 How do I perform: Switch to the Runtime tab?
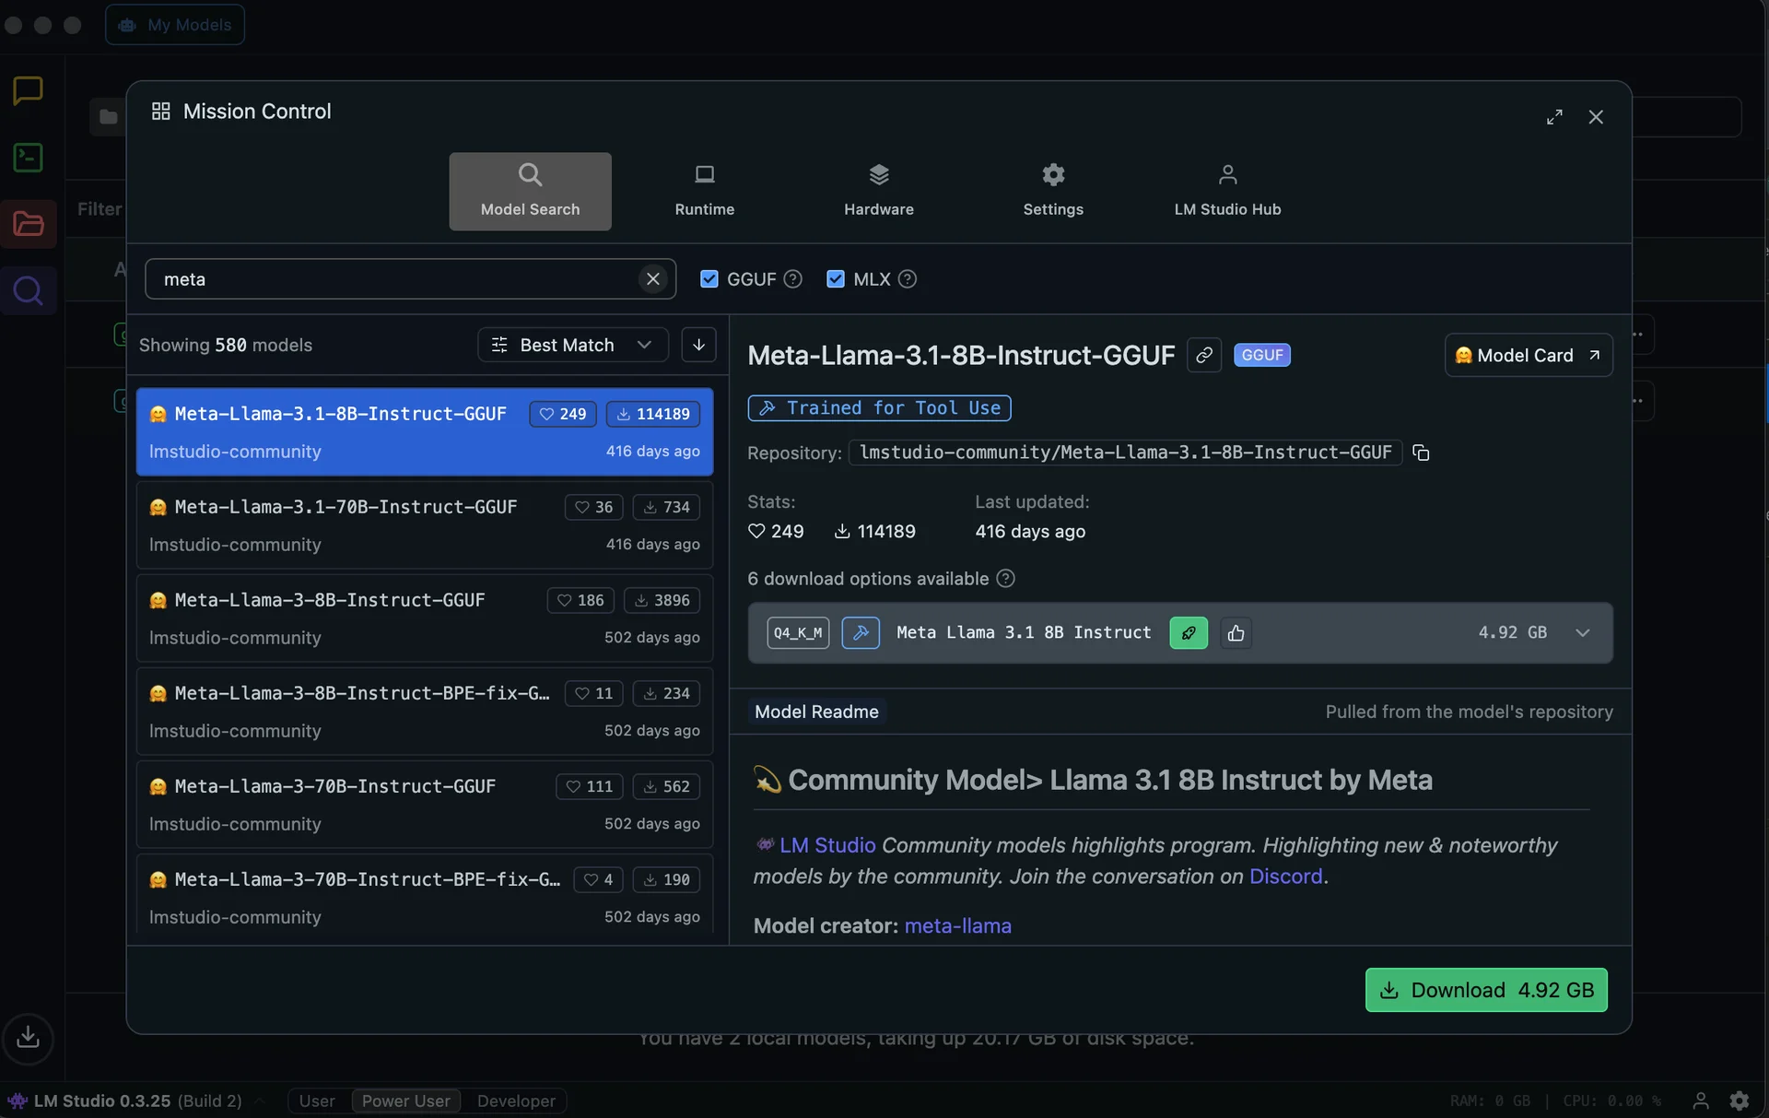coord(704,191)
